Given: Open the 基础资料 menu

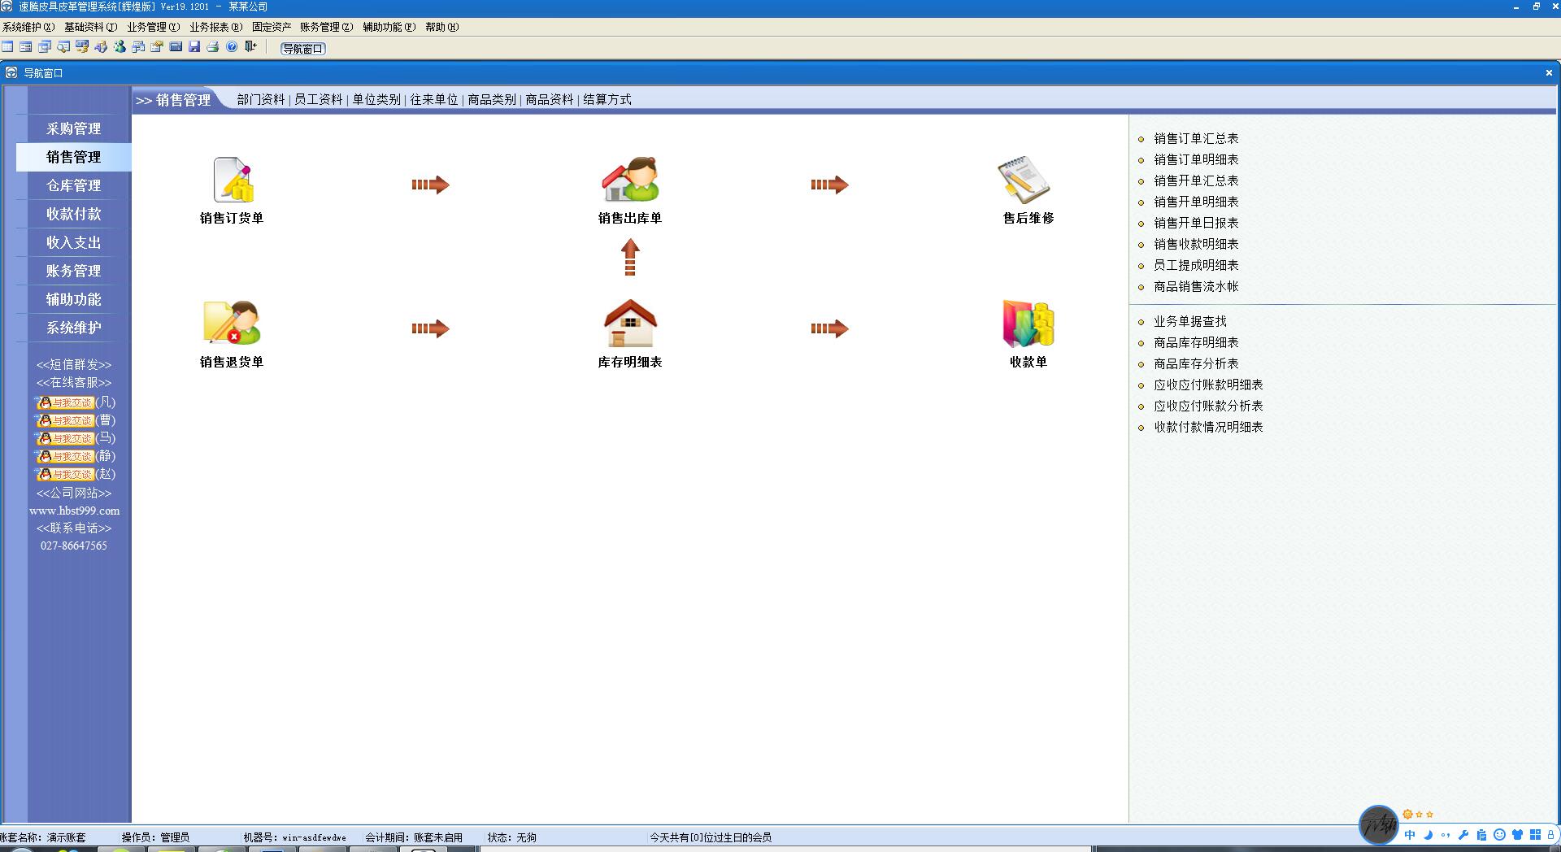Looking at the screenshot, I should 90,27.
